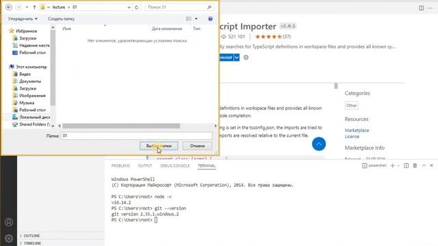Viewport: 438px width, 246px height.
Task: Go forward in the folder dialog
Action: tap(18, 8)
